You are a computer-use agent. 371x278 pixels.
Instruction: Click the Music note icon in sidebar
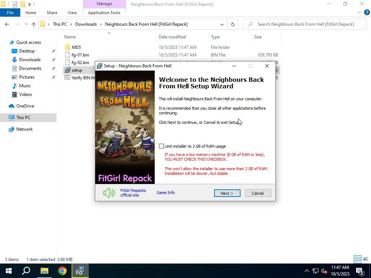[14, 85]
